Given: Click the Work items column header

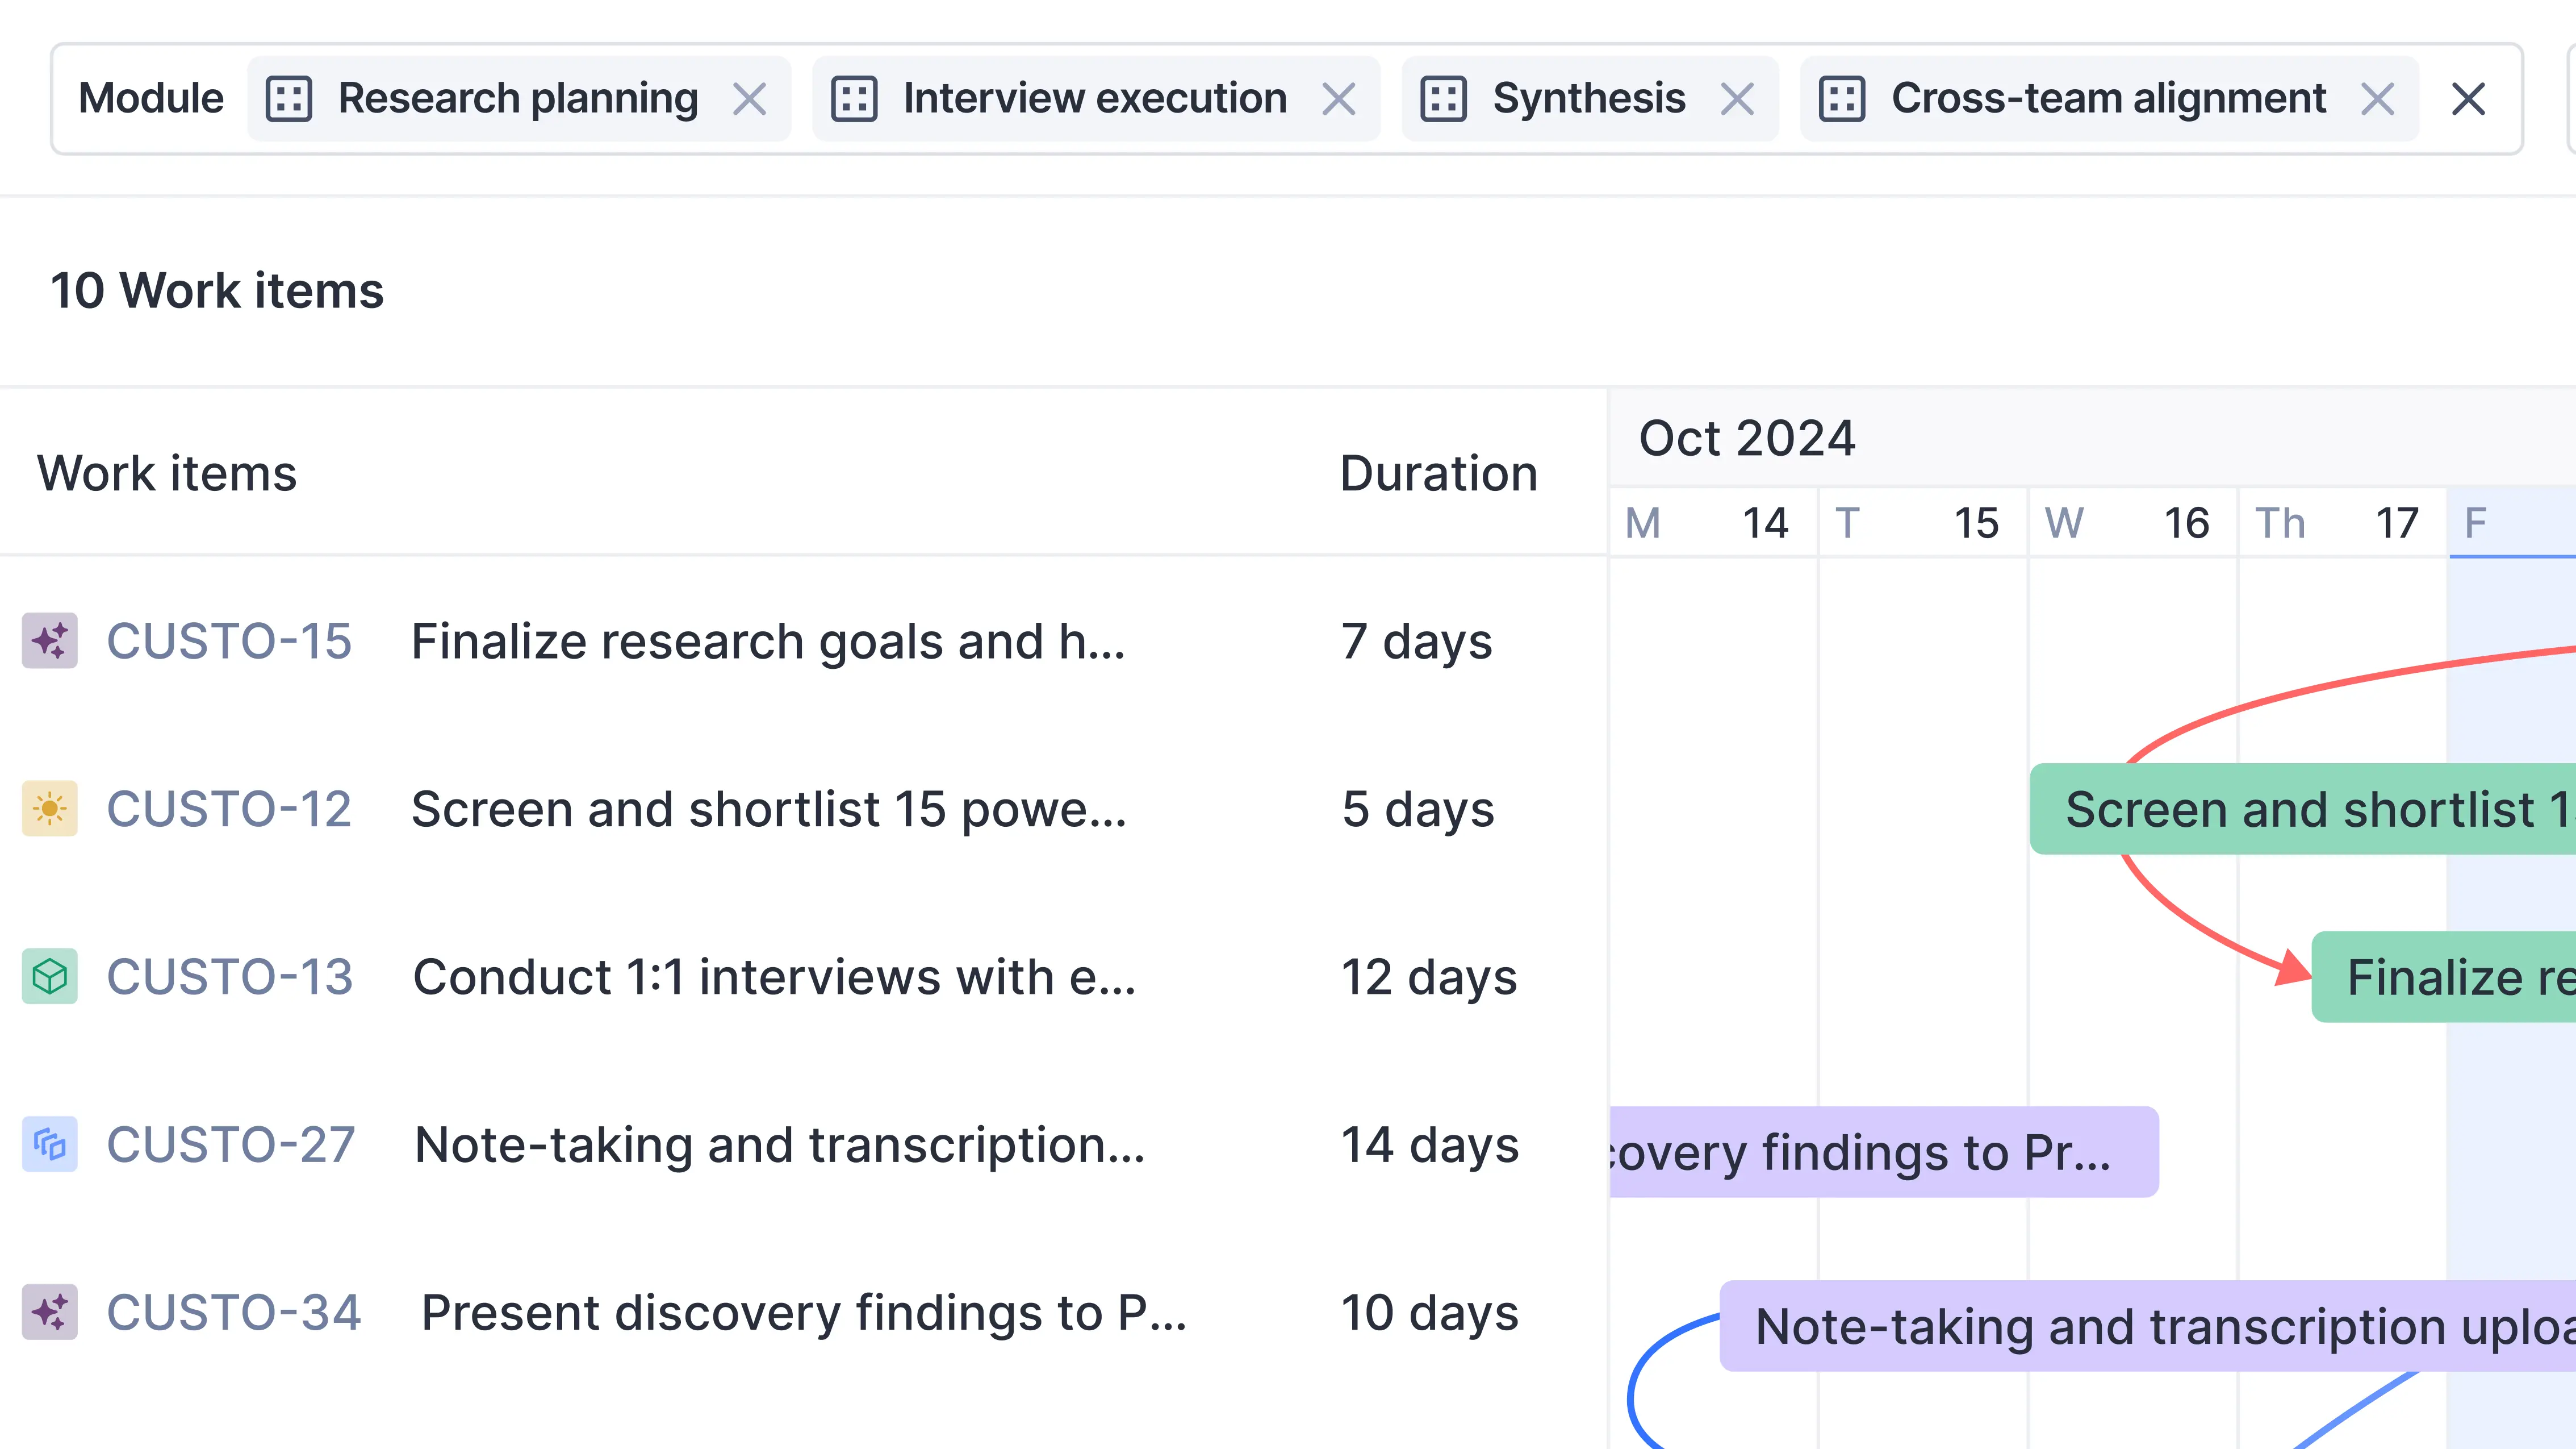Looking at the screenshot, I should coord(167,472).
